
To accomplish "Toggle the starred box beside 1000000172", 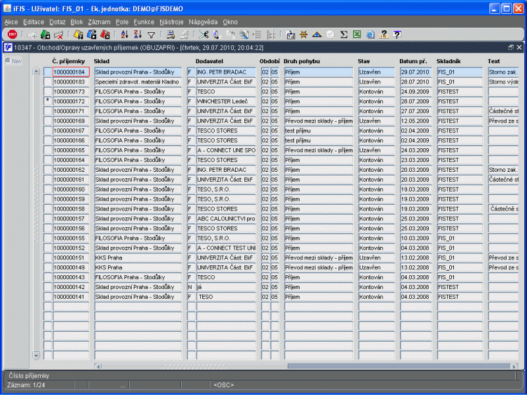I will (47, 101).
